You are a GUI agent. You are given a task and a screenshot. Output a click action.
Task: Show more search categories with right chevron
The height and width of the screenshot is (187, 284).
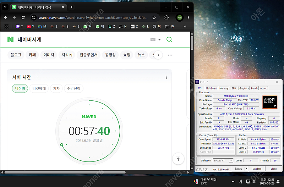(x=158, y=55)
